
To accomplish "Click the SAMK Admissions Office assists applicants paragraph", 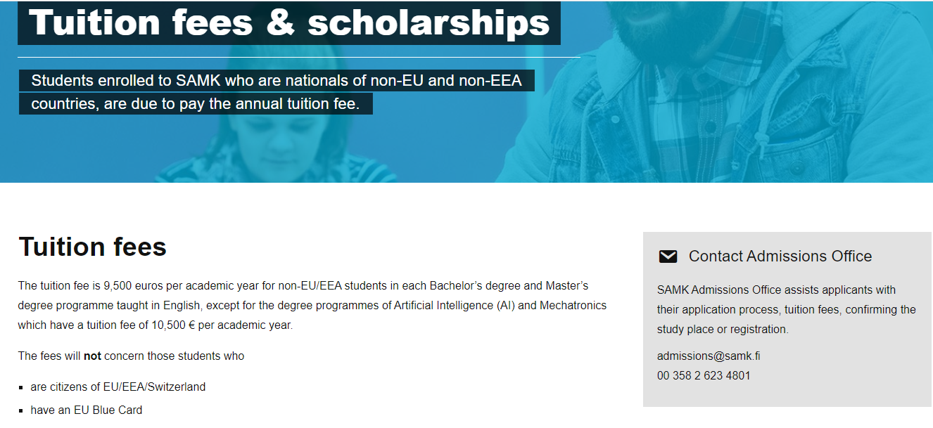I will tap(786, 309).
